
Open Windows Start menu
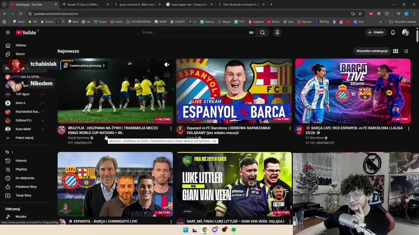pyautogui.click(x=186, y=230)
